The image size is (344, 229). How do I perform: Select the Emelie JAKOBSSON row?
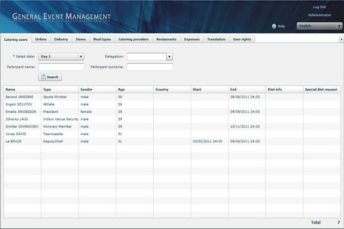[172, 112]
